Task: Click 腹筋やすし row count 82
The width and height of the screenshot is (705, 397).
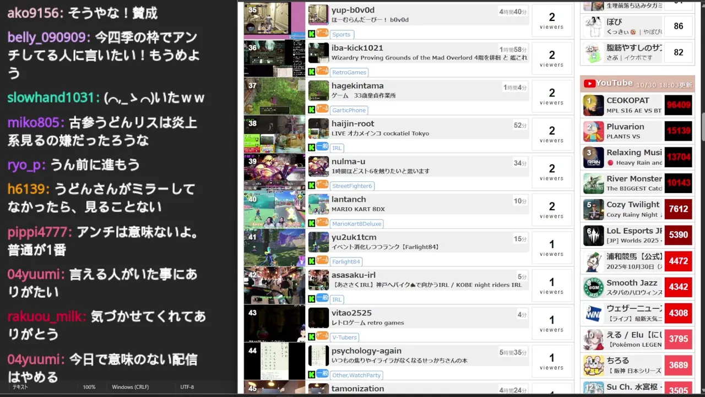Action: (x=678, y=52)
